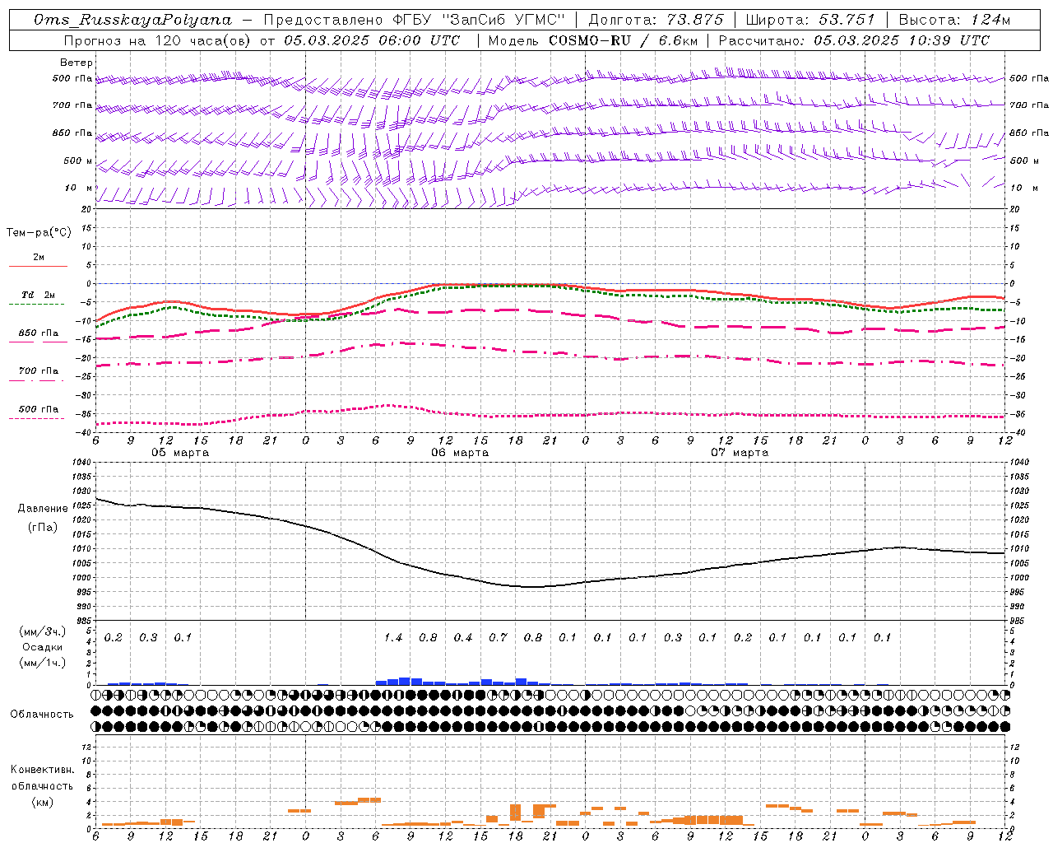This screenshot has height=843, width=1053.
Task: Select the elevation text Высота: 124м
Action: [953, 20]
